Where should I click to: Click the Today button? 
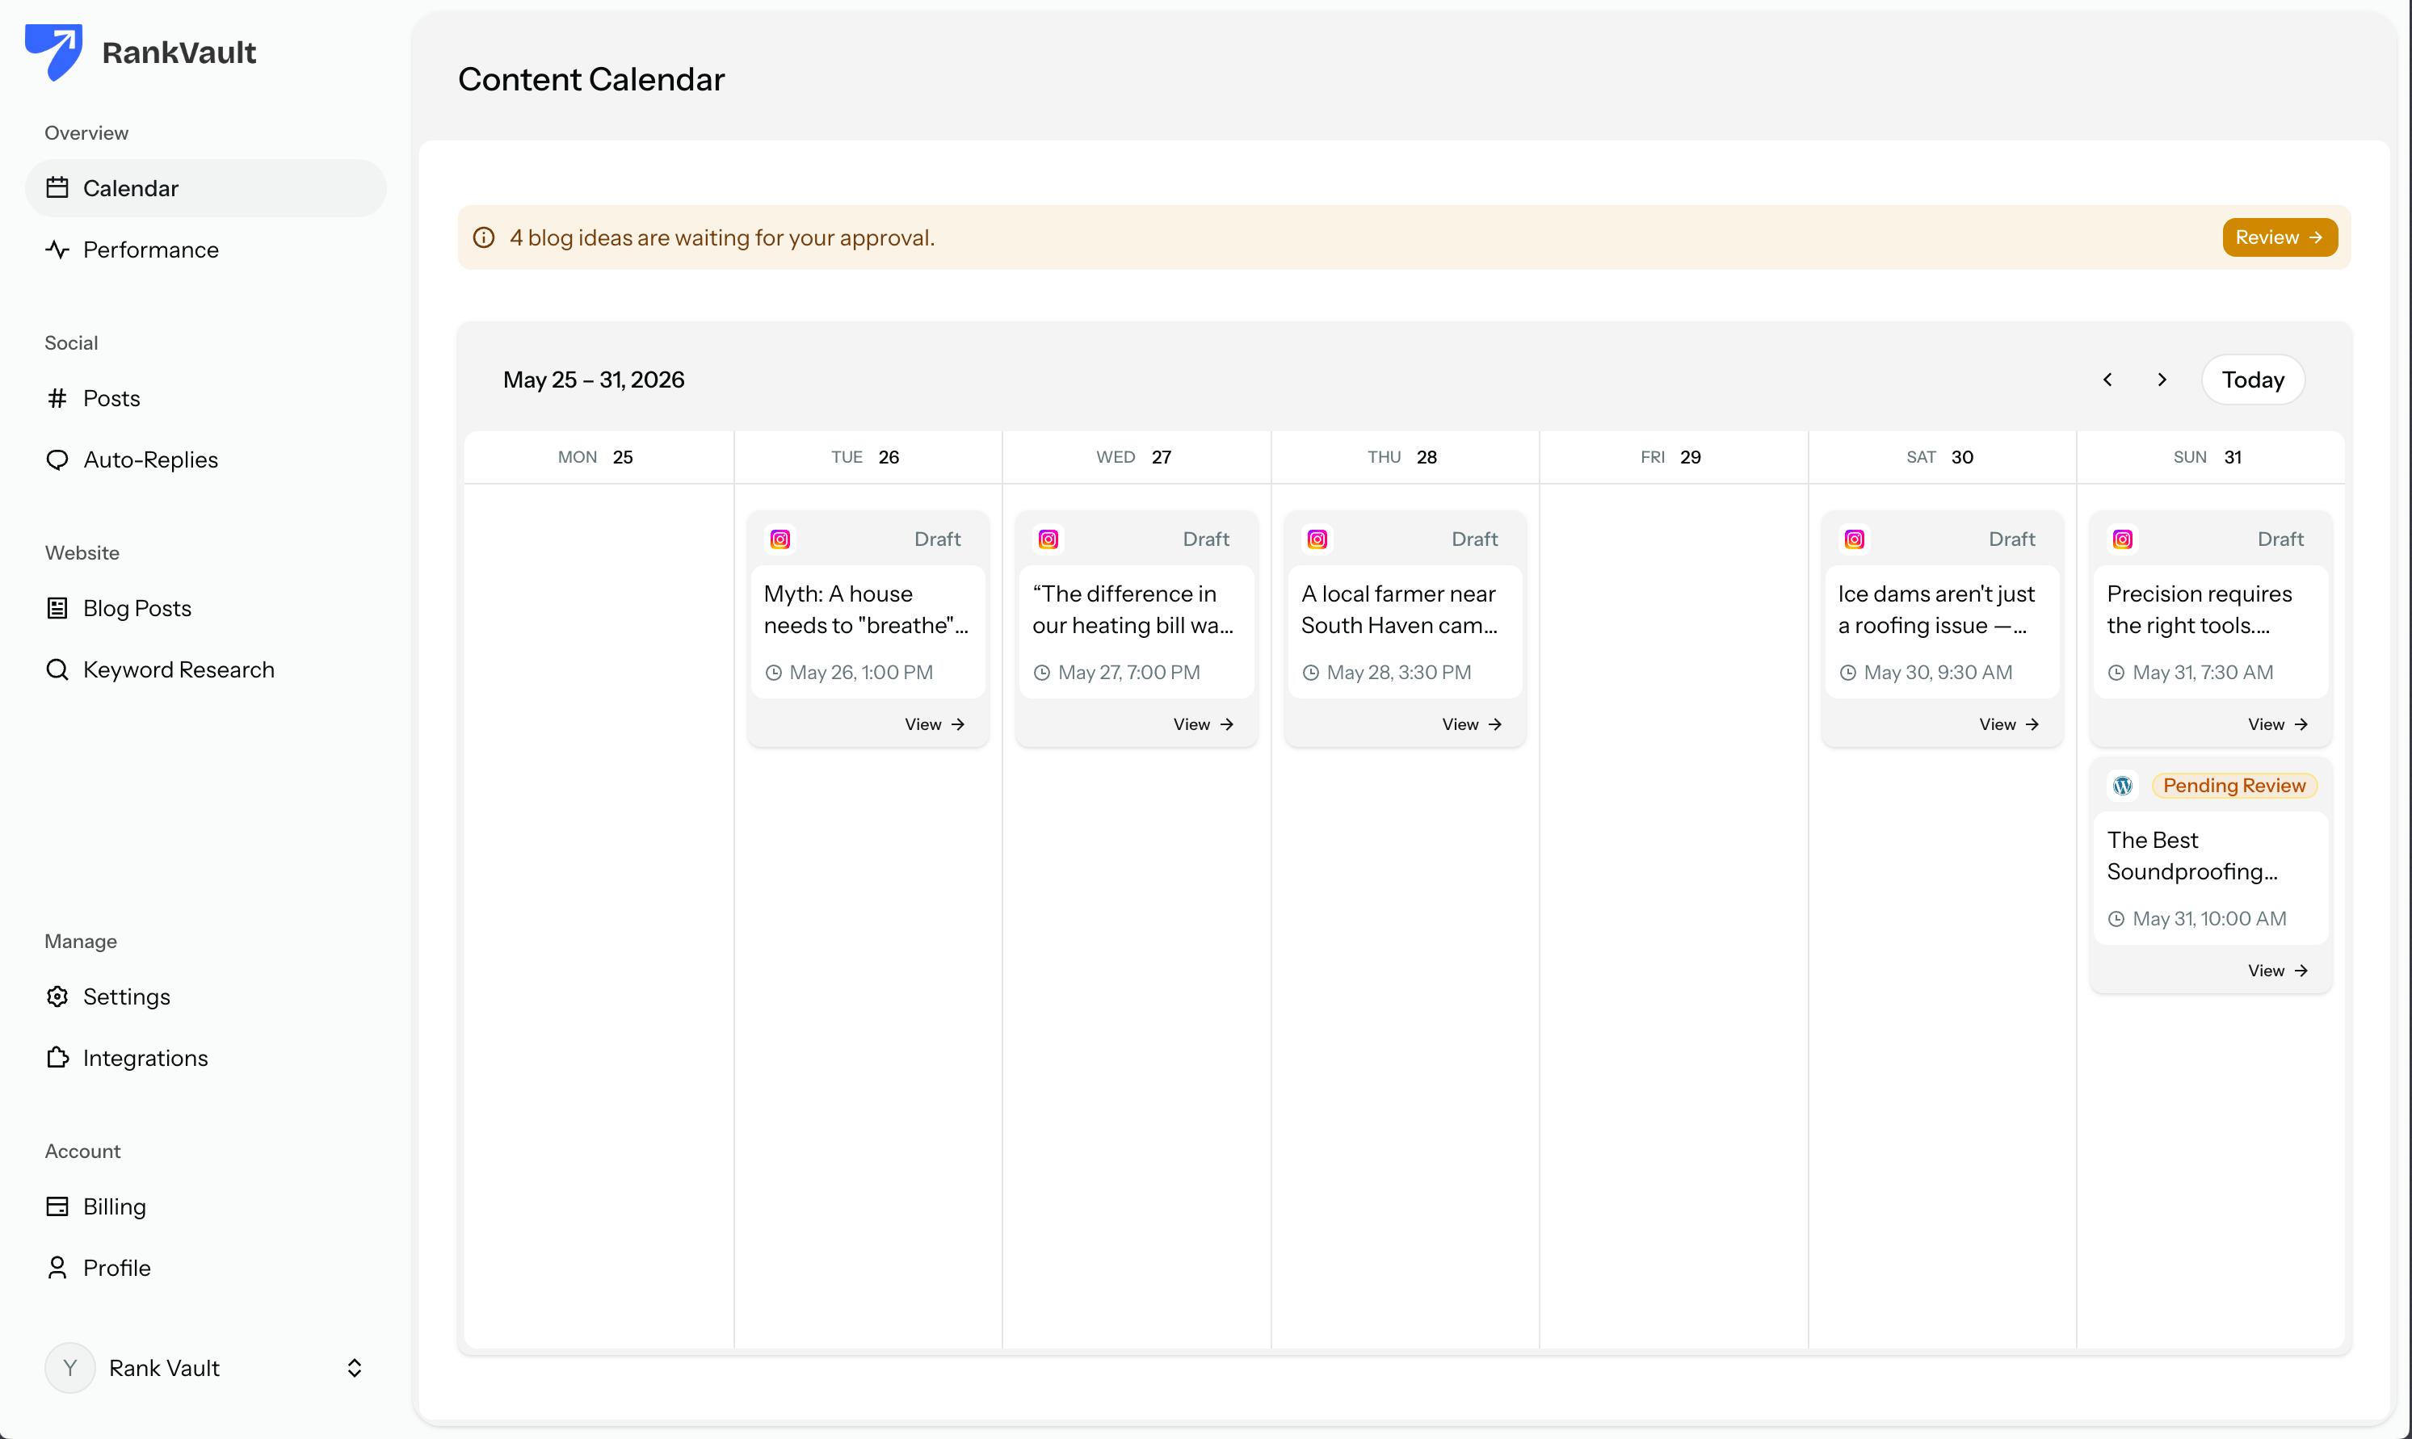[x=2253, y=380]
